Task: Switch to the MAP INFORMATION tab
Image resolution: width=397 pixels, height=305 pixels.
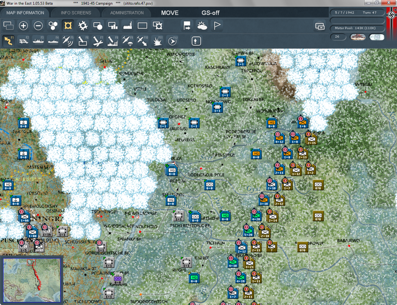Action: point(25,13)
